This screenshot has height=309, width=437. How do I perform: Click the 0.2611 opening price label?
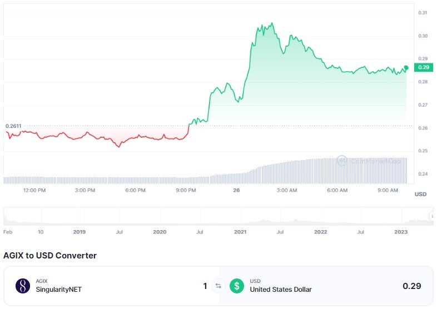[13, 126]
